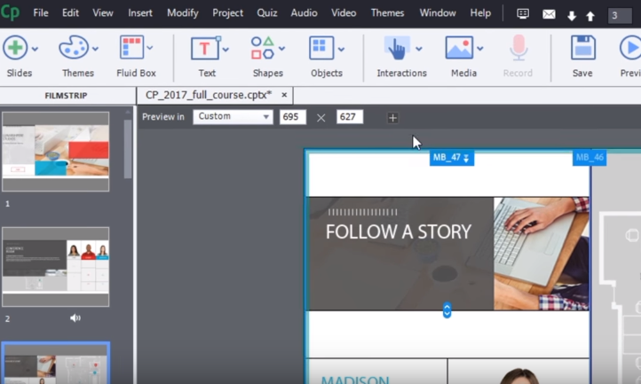
Task: Expand the Themes dropdown arrow
Action: (95, 49)
